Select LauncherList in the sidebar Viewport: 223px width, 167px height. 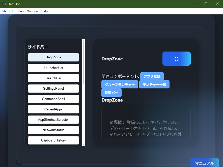[53, 68]
